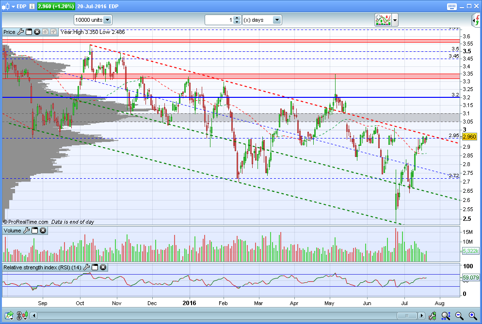Close the Price panel
Image resolution: width=482 pixels, height=324 pixels.
[37, 32]
